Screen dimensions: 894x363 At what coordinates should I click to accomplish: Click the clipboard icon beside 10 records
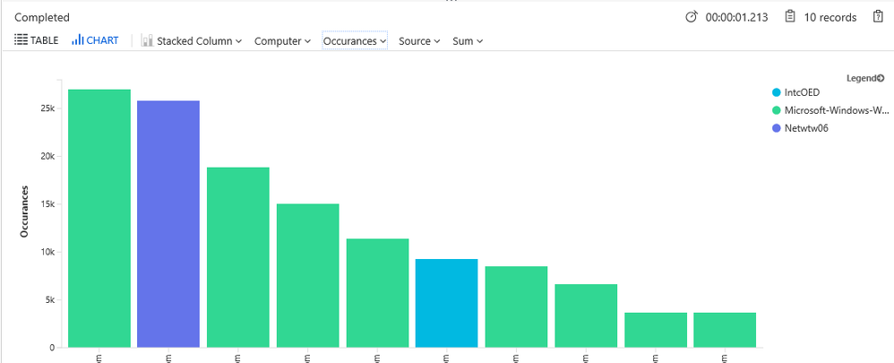[x=790, y=16]
